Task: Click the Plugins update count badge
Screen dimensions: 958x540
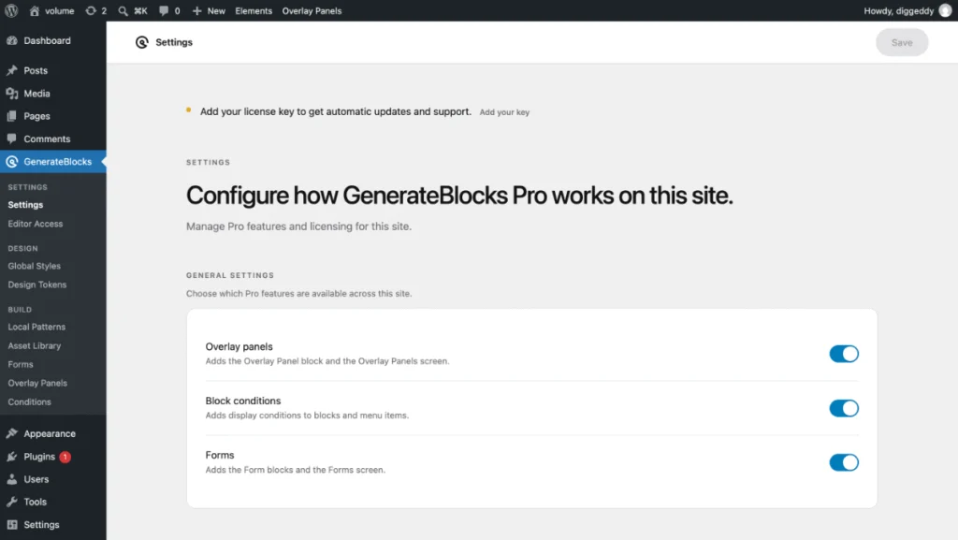Action: pyautogui.click(x=65, y=457)
